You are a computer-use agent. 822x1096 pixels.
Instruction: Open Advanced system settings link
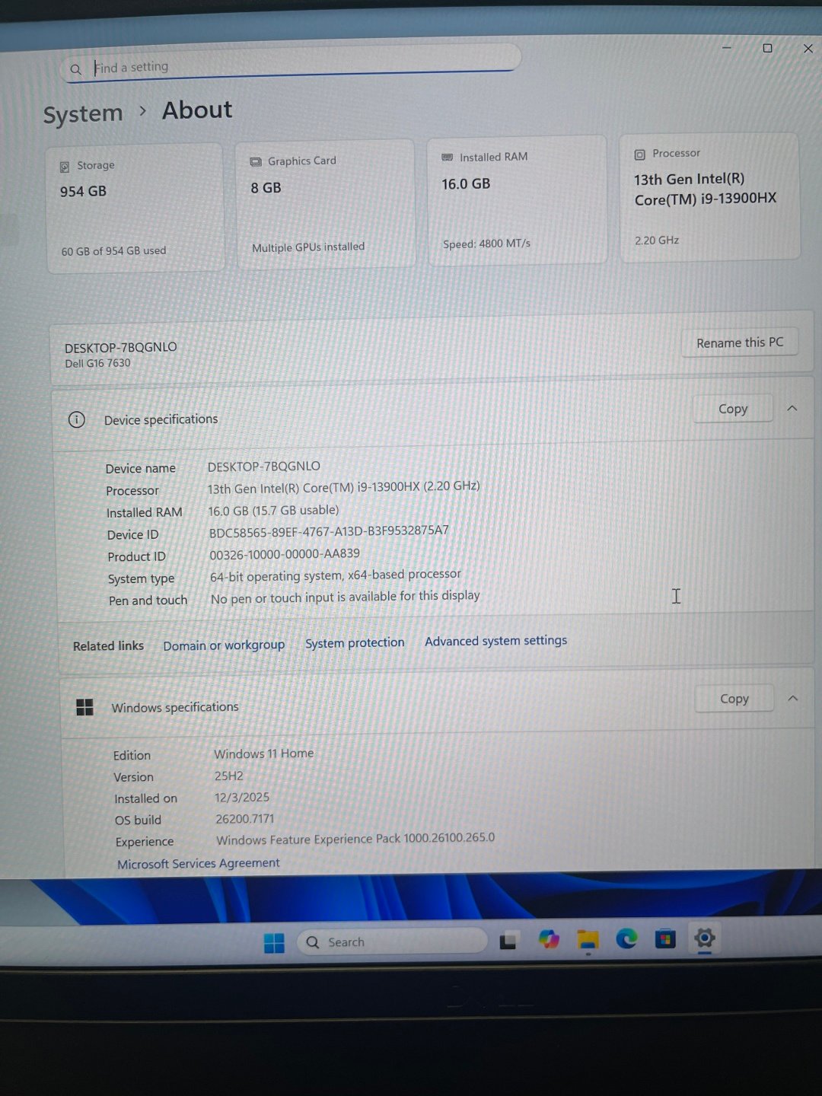495,641
